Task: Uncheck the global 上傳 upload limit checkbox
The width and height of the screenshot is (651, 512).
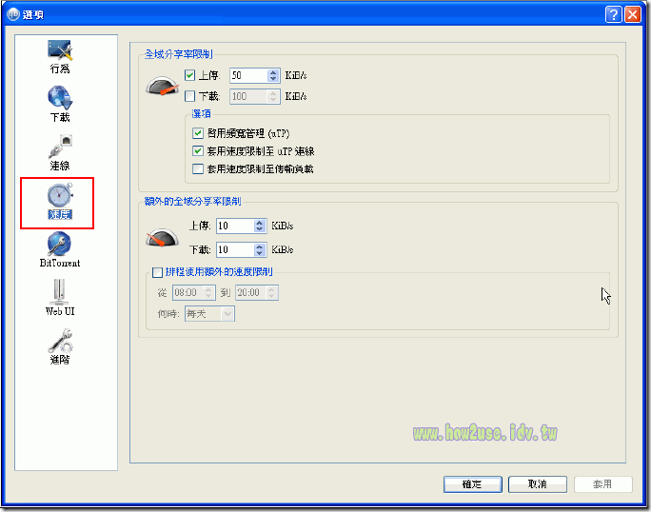Action: point(189,76)
